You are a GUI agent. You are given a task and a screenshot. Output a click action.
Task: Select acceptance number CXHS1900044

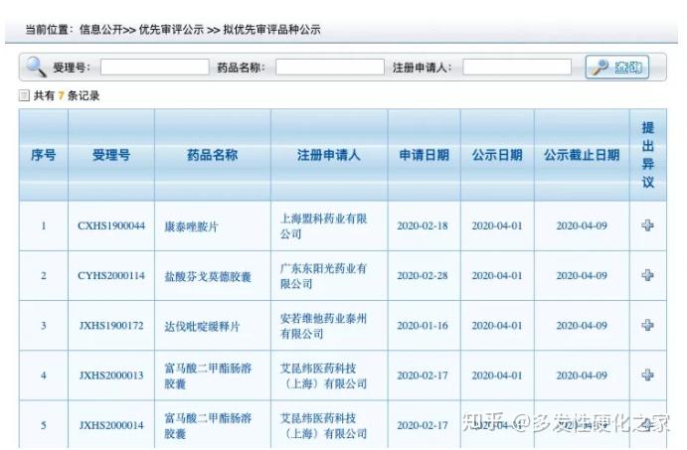click(x=111, y=225)
